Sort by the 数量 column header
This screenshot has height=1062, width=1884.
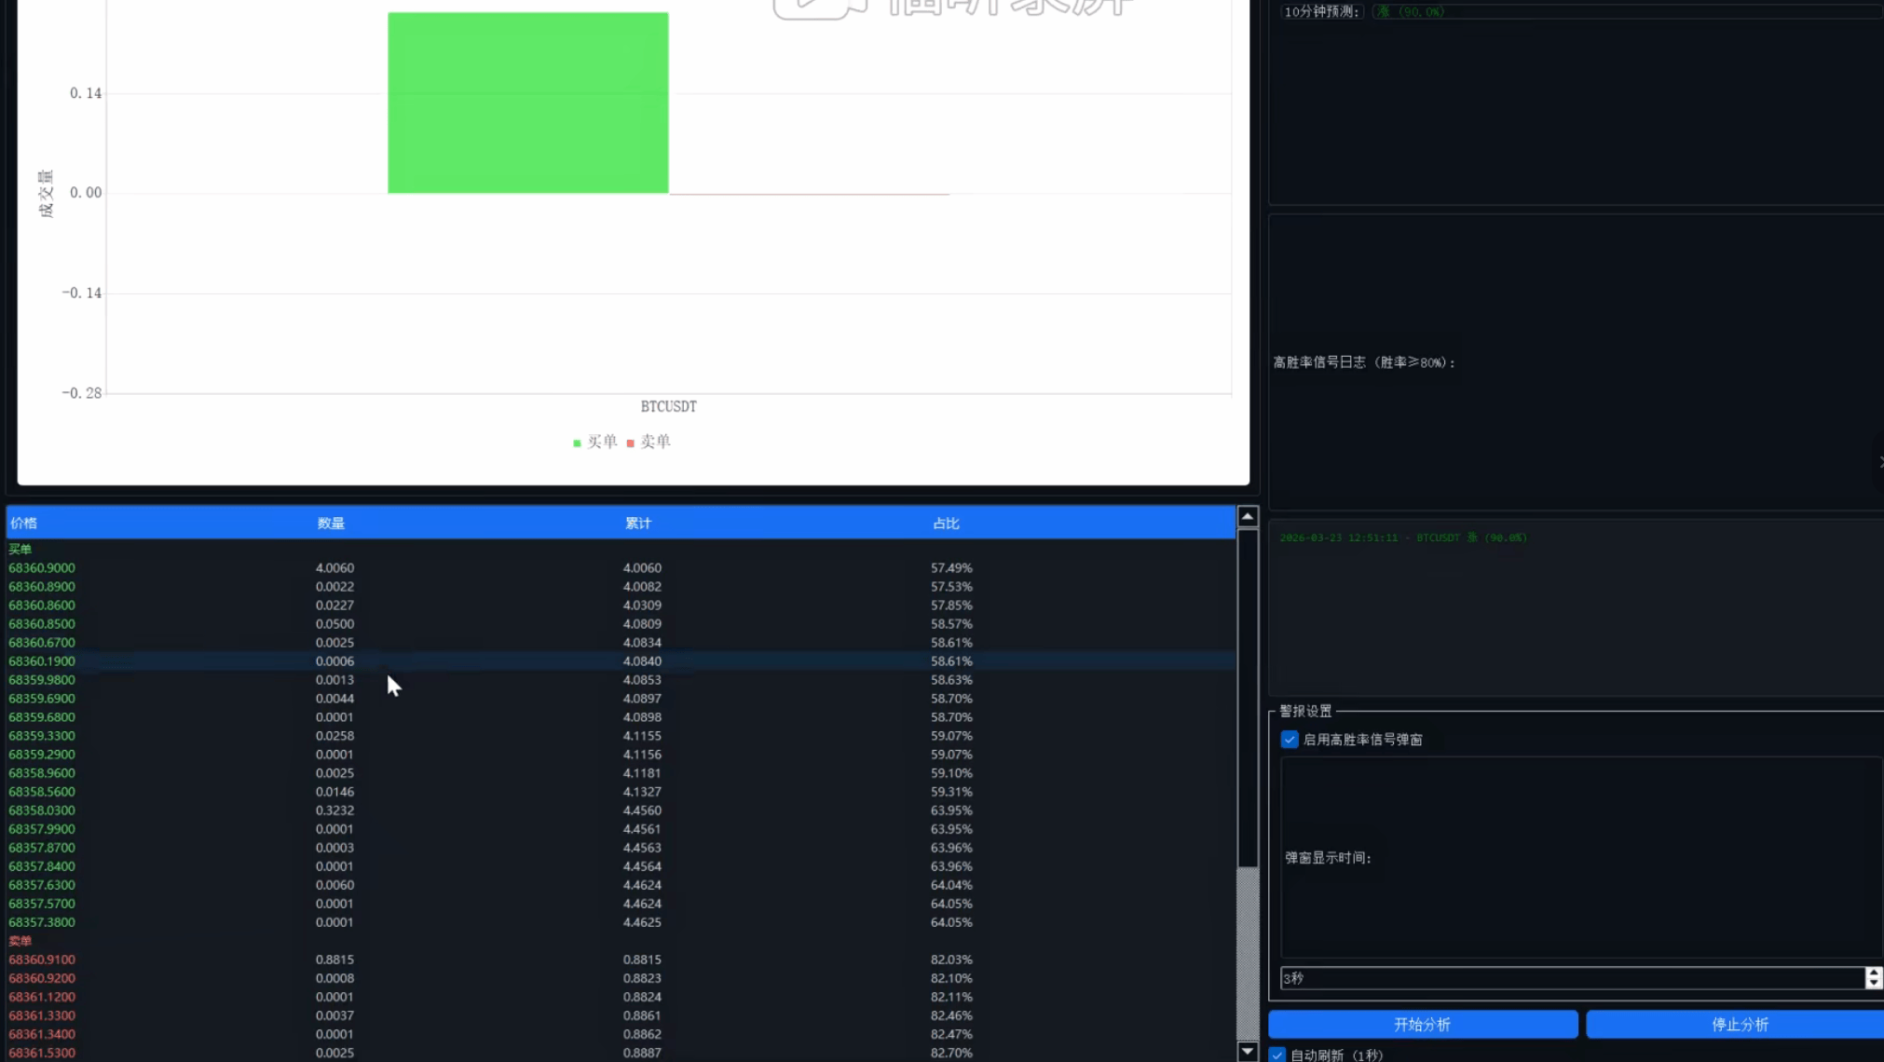(331, 524)
